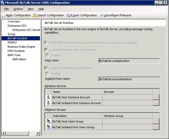
Task: Select BAM Alerts in the navigation tree
Action: (x=19, y=59)
